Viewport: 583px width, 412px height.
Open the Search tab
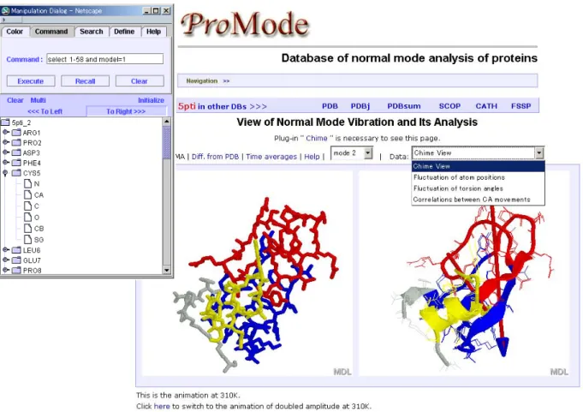(91, 32)
